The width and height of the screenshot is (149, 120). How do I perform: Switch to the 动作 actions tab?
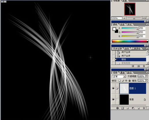click(127, 48)
